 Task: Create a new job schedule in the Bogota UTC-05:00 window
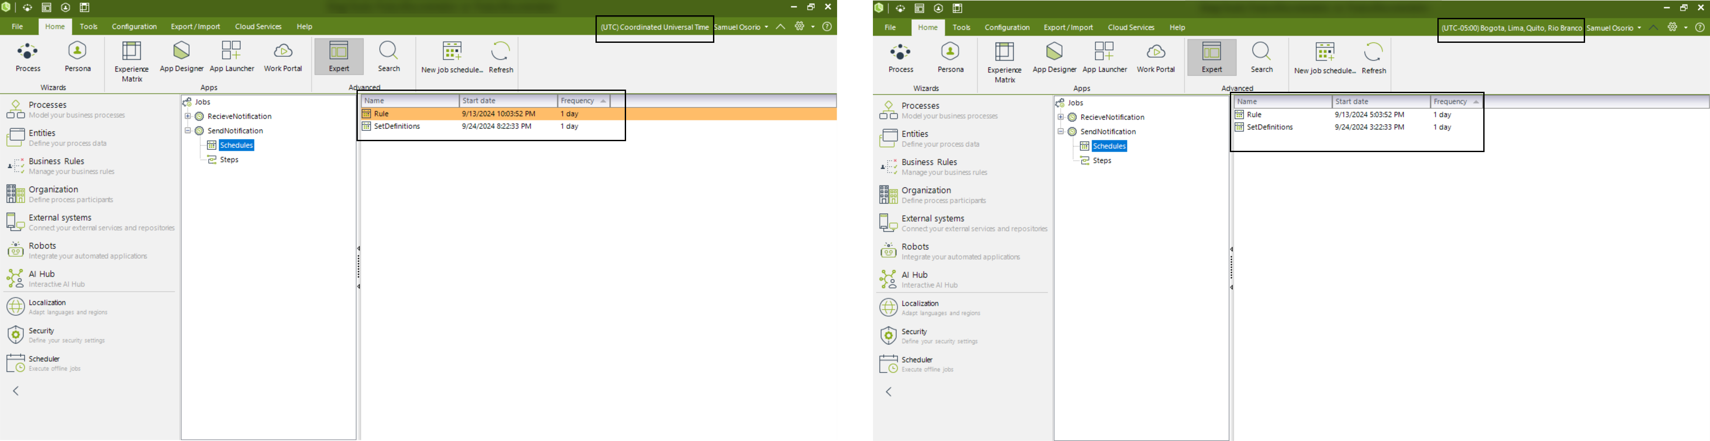[1325, 58]
